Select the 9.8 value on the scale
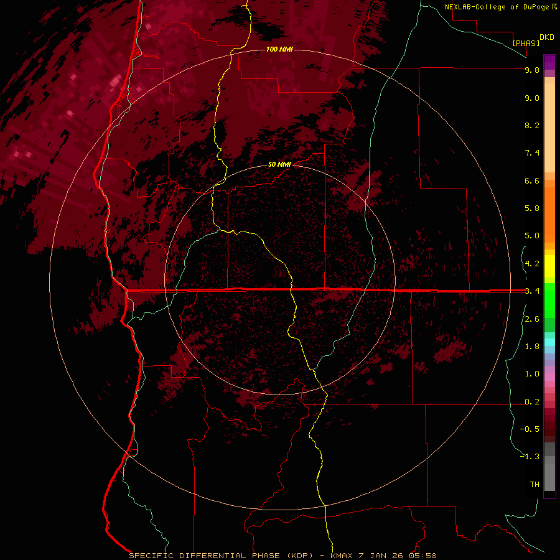Image resolution: width=560 pixels, height=560 pixels. (532, 70)
